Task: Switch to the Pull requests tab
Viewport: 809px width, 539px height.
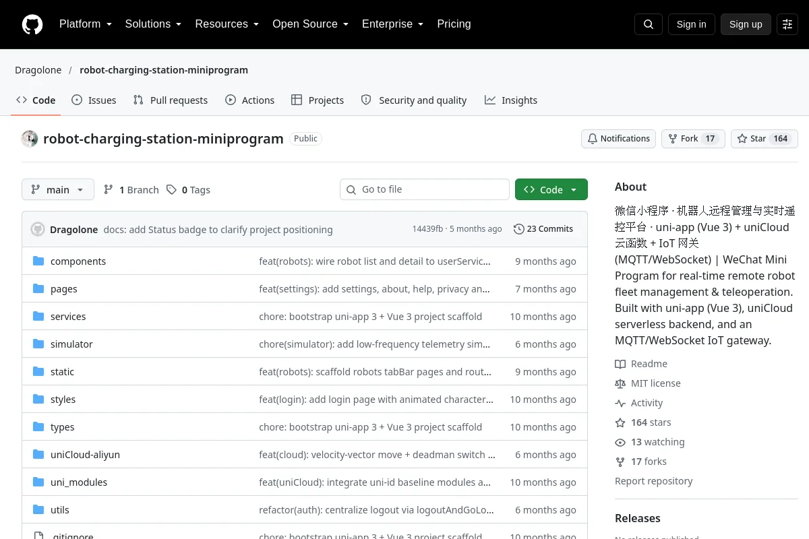Action: 171,100
